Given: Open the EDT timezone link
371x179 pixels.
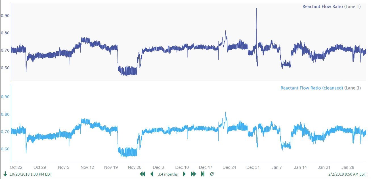Looking at the screenshot, I should click(x=49, y=174).
